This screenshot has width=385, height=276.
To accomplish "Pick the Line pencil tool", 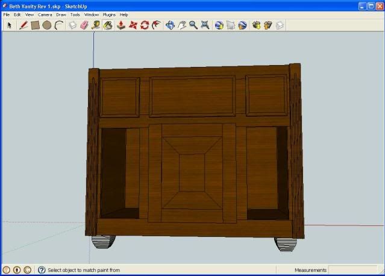I will (23, 25).
